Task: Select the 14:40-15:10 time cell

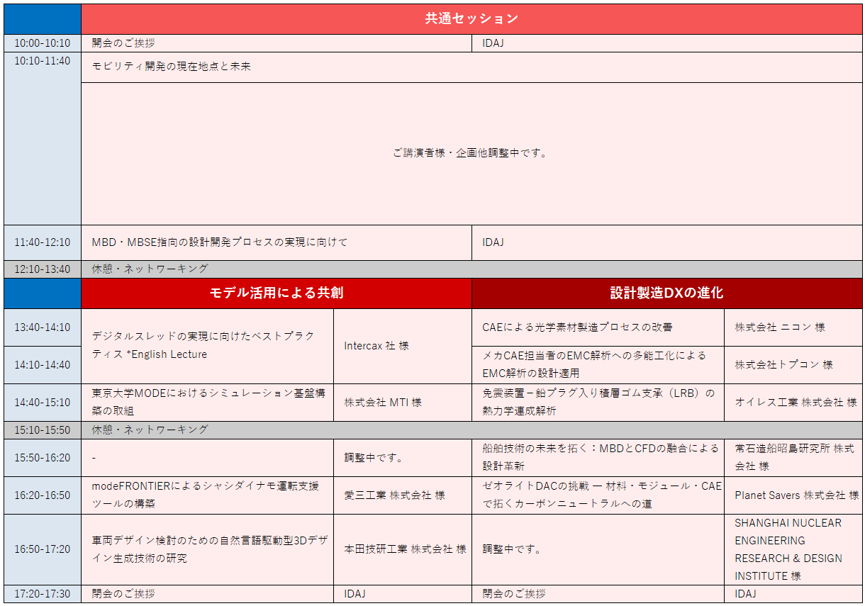Action: (43, 403)
